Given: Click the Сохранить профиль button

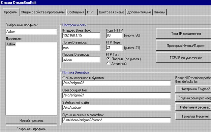Looking at the screenshot, I should (31, 129).
